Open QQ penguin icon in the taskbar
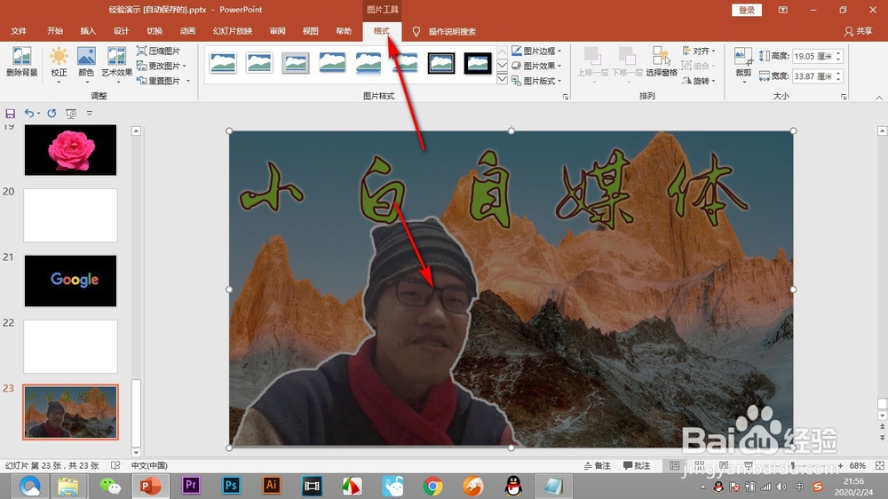Image resolution: width=888 pixels, height=499 pixels. (513, 486)
